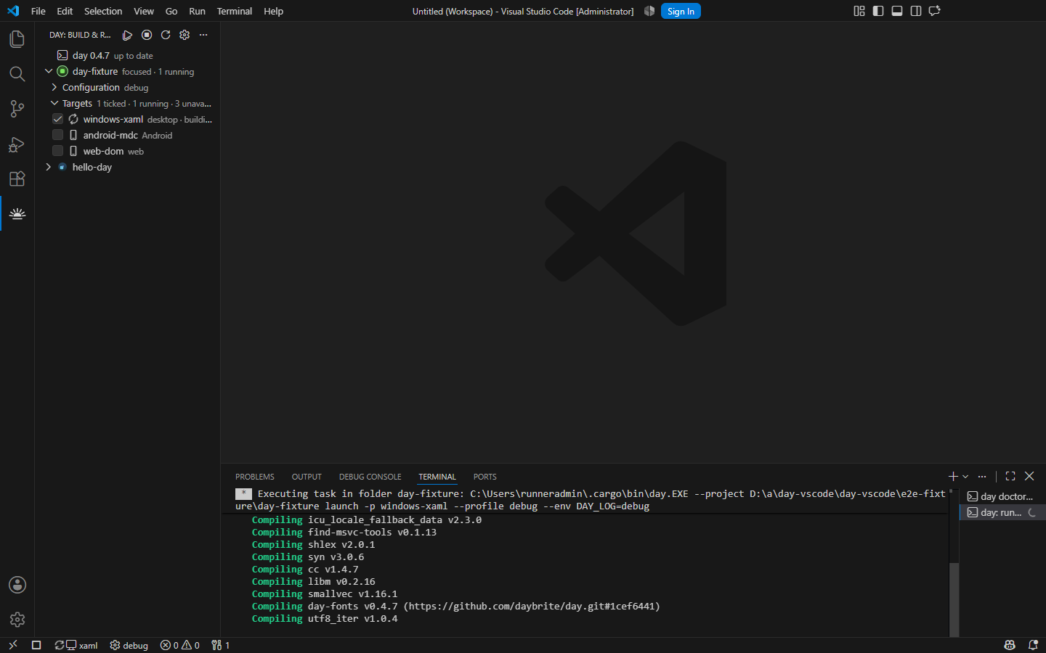Open the Terminal menu

coord(235,11)
